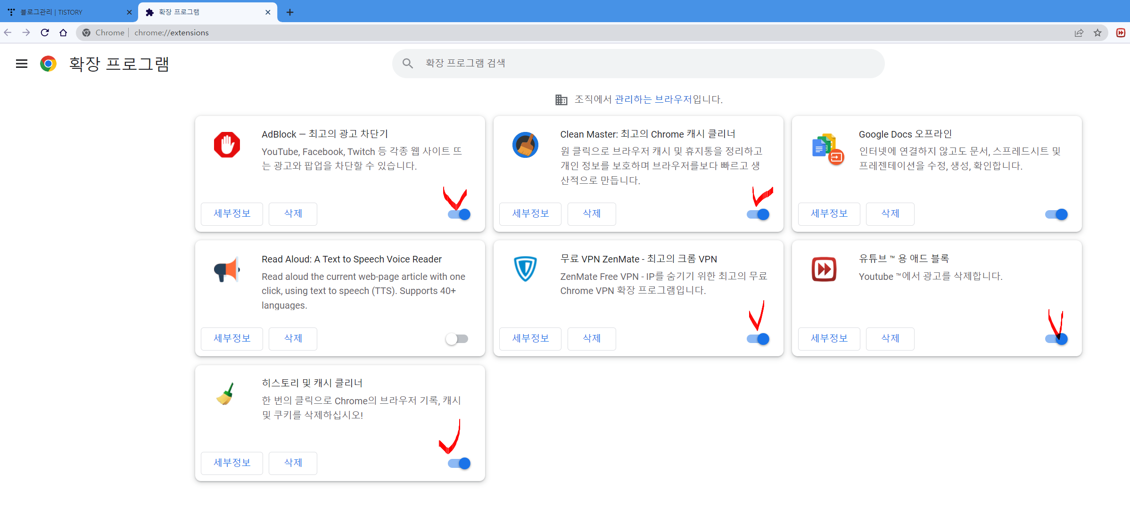Click the ZenMate VPN shield icon
Viewport: 1130px width, 523px height.
(x=525, y=269)
